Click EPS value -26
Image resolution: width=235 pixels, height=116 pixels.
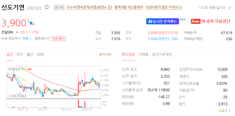coord(225,97)
